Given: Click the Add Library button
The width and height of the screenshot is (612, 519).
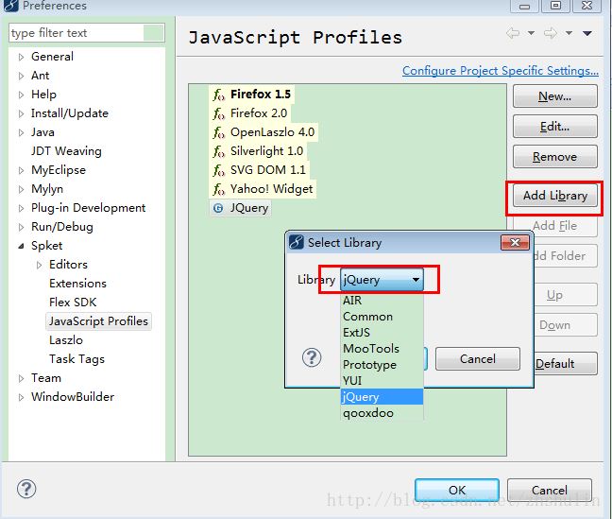Looking at the screenshot, I should click(554, 196).
